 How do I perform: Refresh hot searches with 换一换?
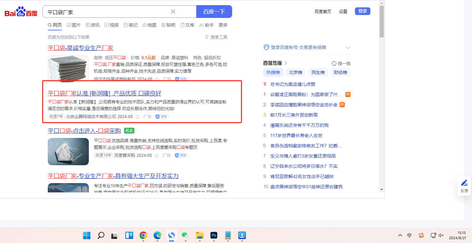coord(341,63)
